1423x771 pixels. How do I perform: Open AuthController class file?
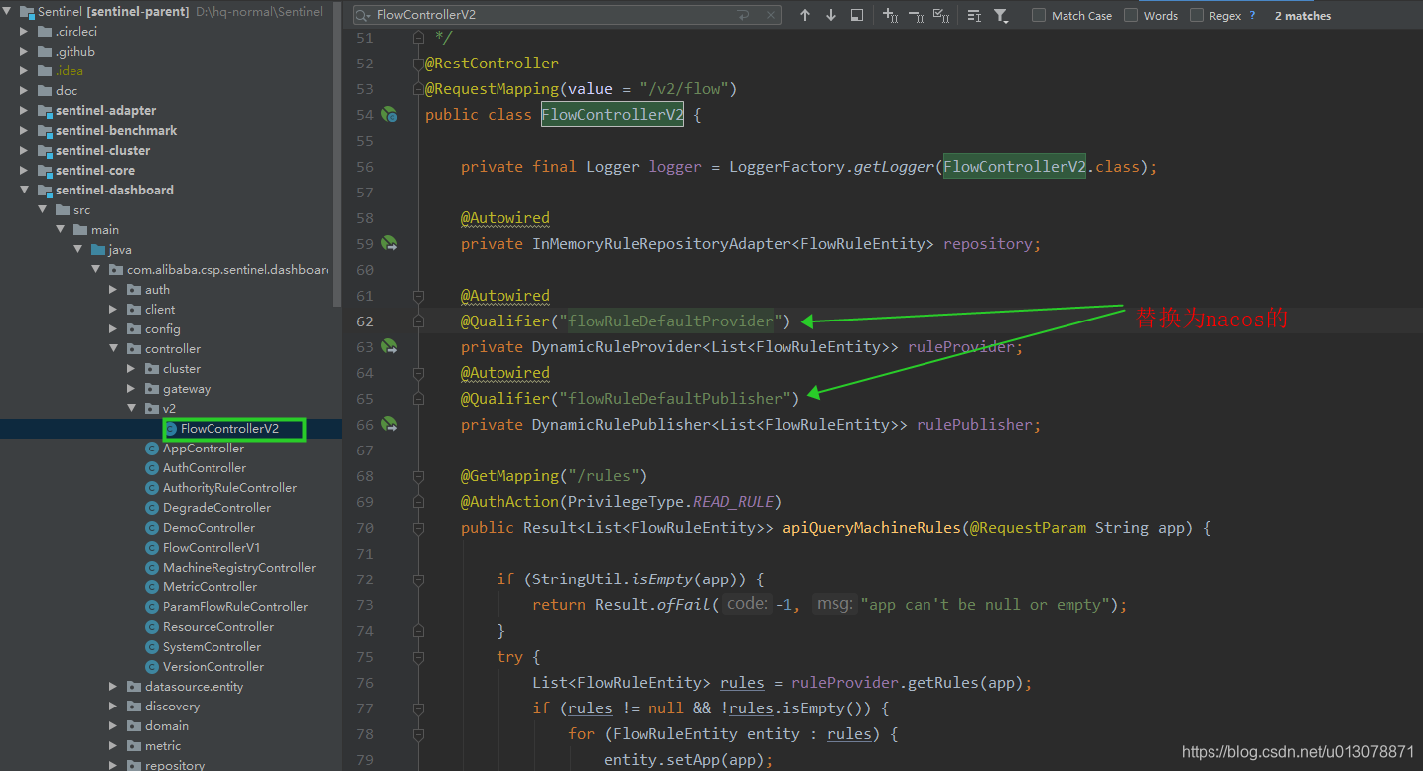205,468
